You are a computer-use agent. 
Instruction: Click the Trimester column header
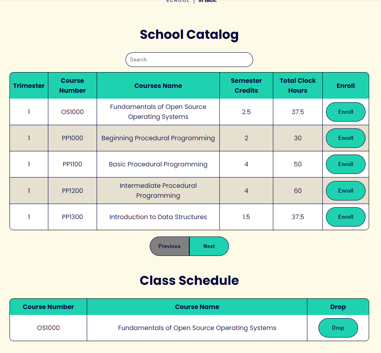click(x=29, y=86)
